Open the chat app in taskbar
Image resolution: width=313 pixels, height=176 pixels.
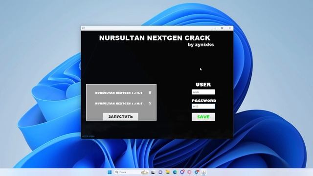[160, 172]
